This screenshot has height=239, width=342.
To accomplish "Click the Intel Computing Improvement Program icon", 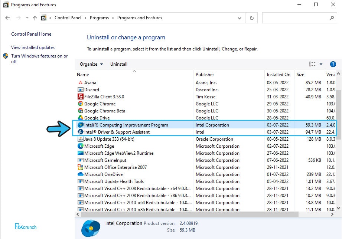I will pyautogui.click(x=81, y=125).
